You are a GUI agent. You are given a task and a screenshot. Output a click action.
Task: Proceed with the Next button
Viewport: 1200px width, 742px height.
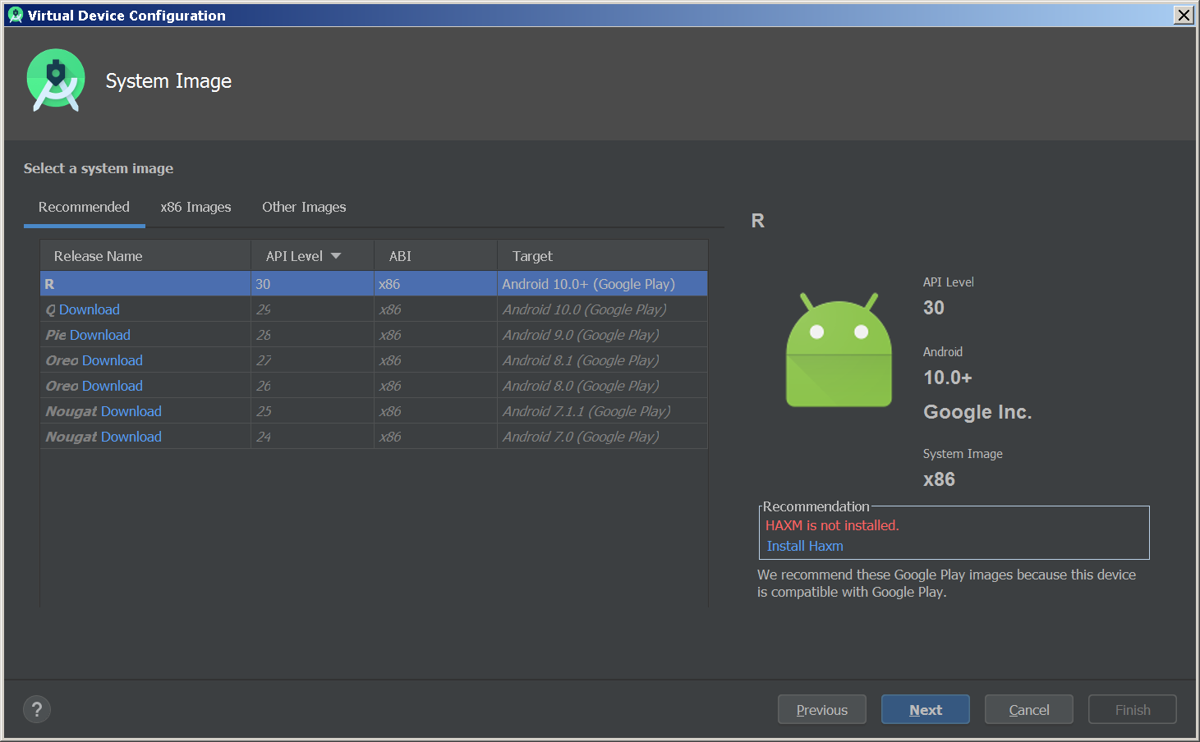click(x=926, y=709)
